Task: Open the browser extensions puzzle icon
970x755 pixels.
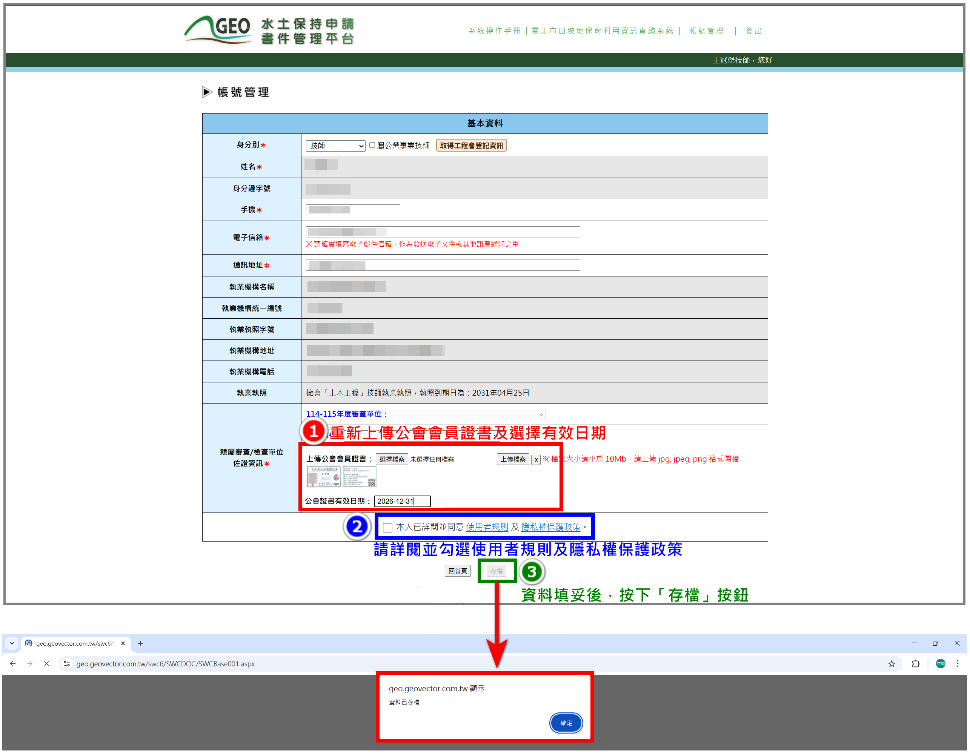Action: (915, 664)
